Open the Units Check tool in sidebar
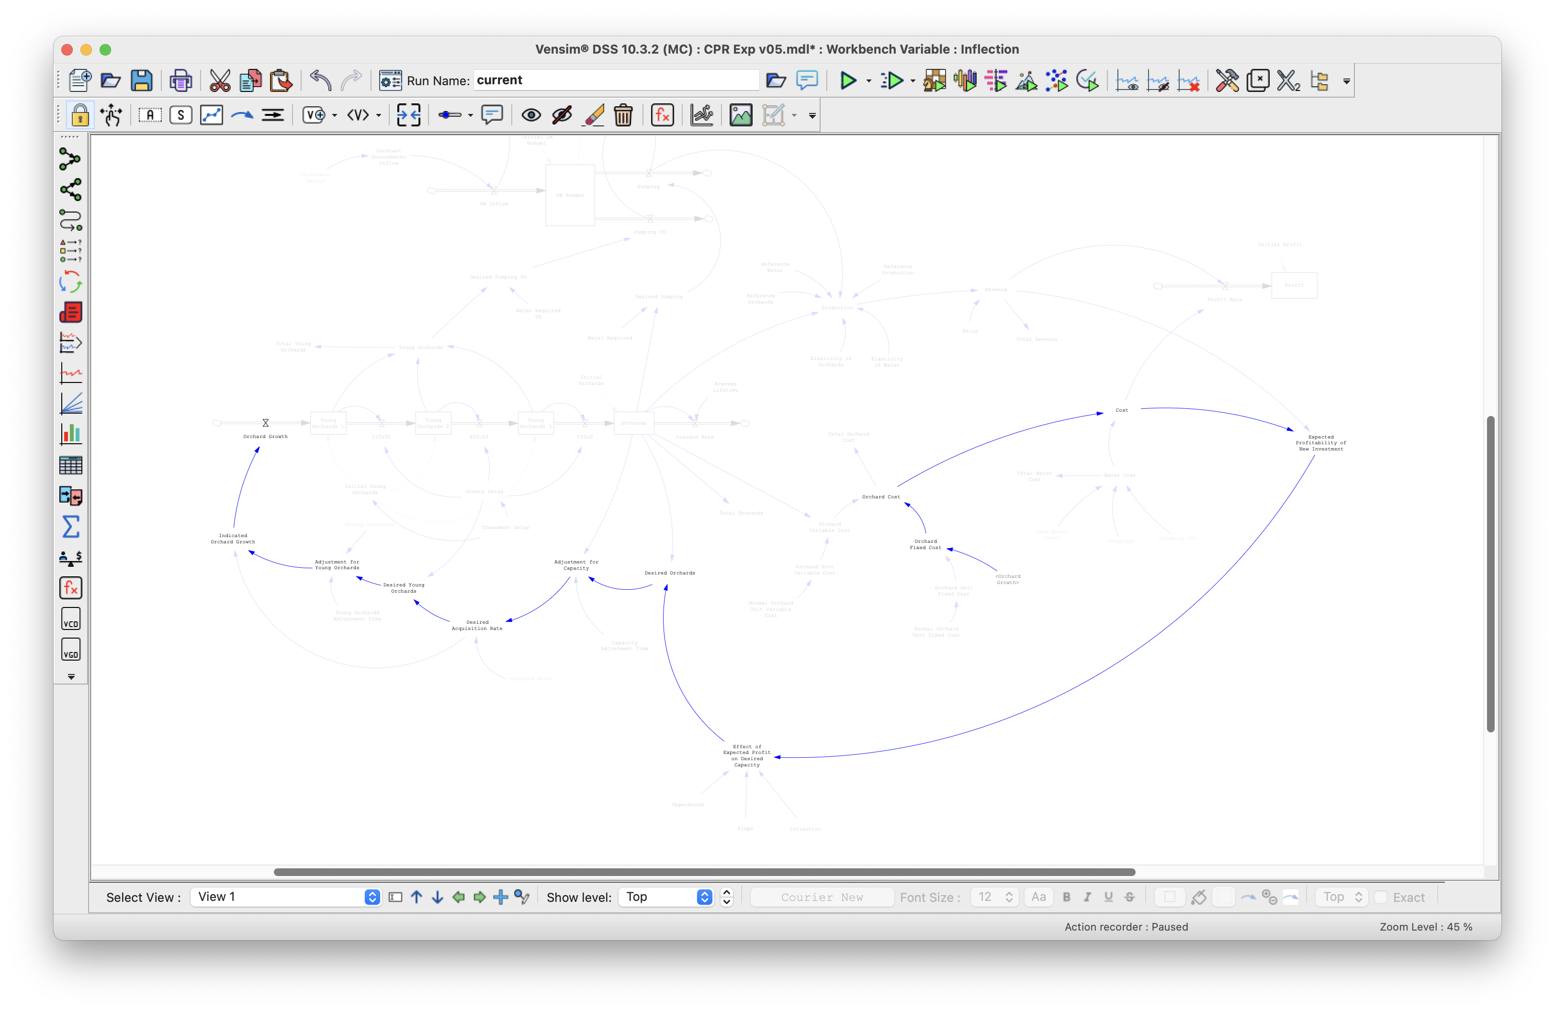 [70, 557]
